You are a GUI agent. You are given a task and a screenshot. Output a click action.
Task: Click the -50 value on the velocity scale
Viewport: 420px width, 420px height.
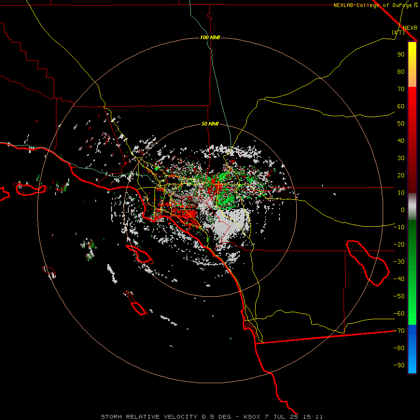pos(399,296)
